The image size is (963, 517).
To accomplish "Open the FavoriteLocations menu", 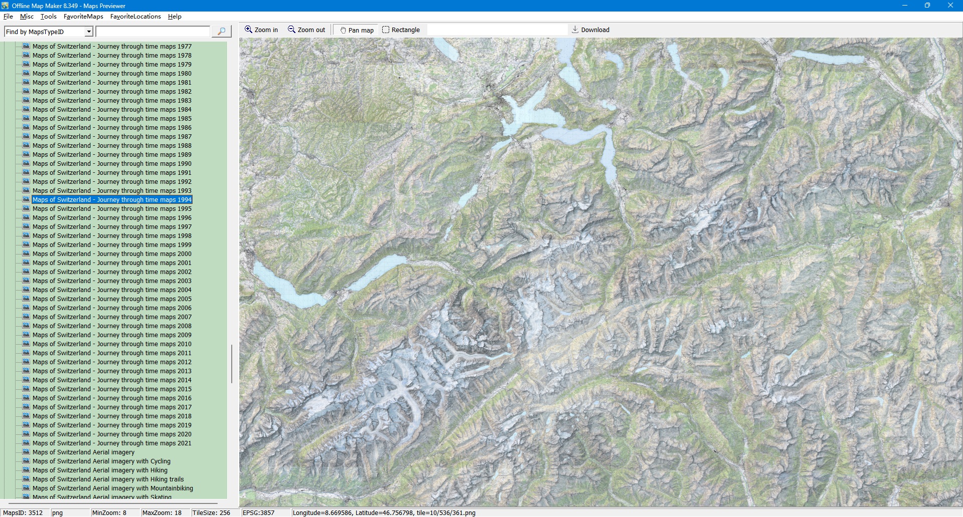I will click(x=135, y=17).
